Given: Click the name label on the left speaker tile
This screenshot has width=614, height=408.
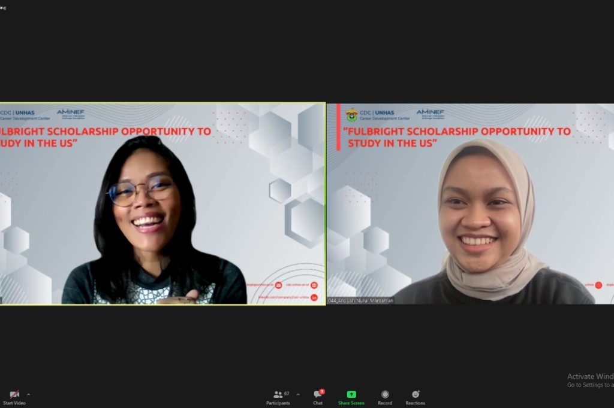Looking at the screenshot, I should pos(6,301).
